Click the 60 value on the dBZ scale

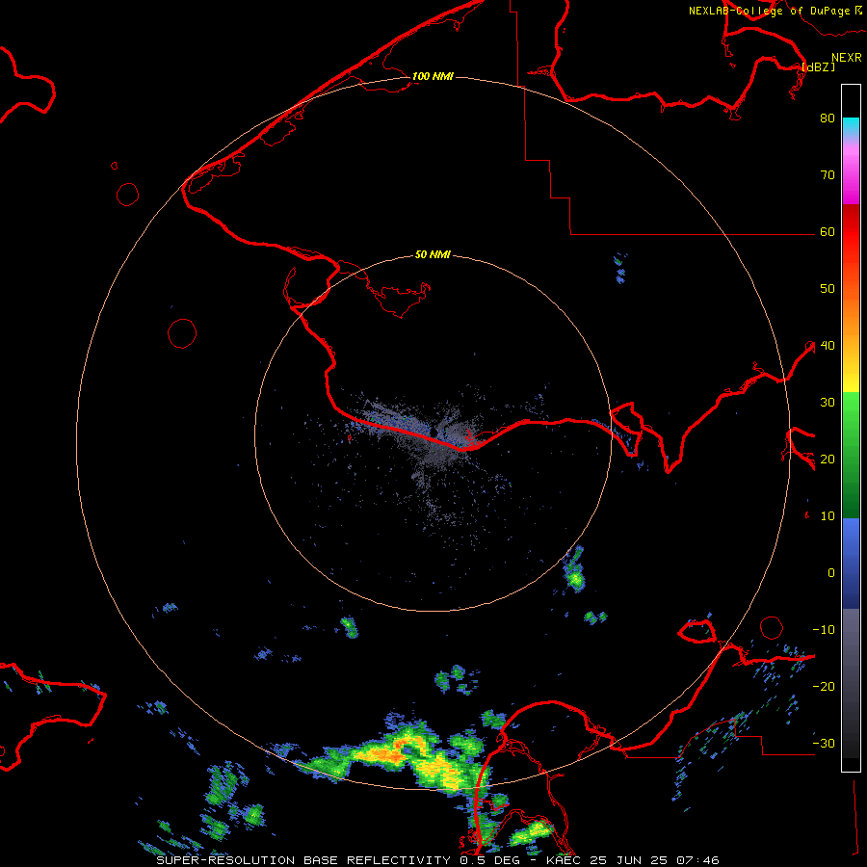click(828, 231)
